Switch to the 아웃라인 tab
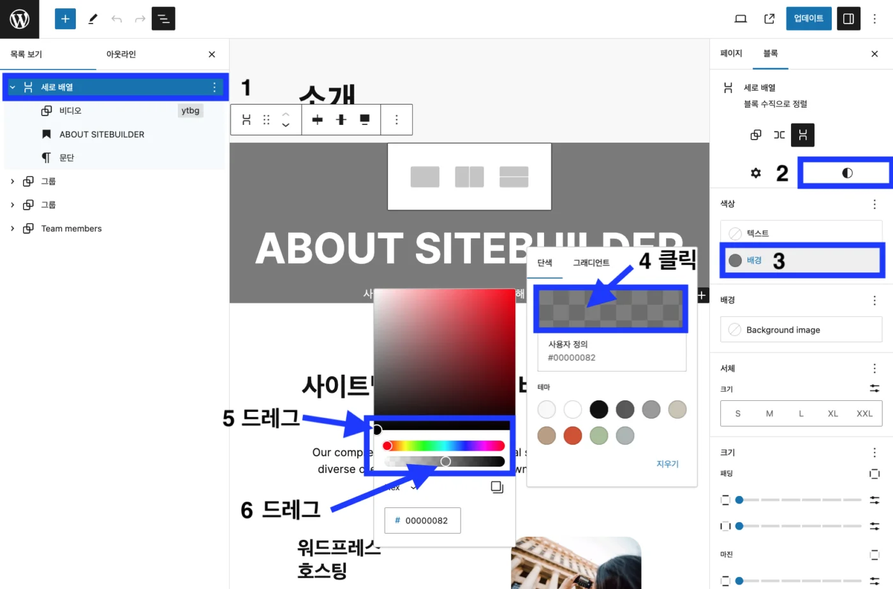 [121, 54]
